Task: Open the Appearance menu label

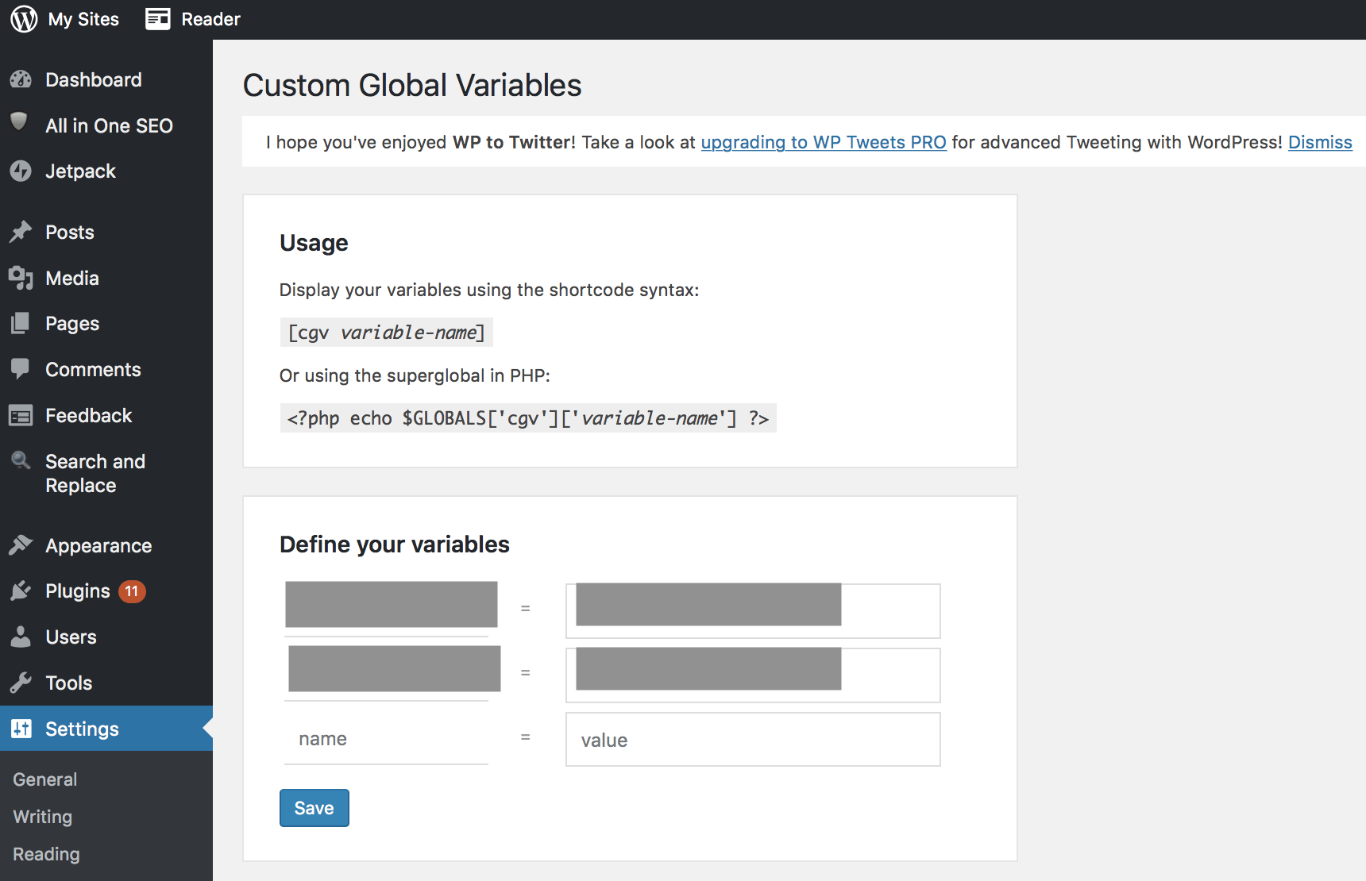Action: tap(98, 545)
